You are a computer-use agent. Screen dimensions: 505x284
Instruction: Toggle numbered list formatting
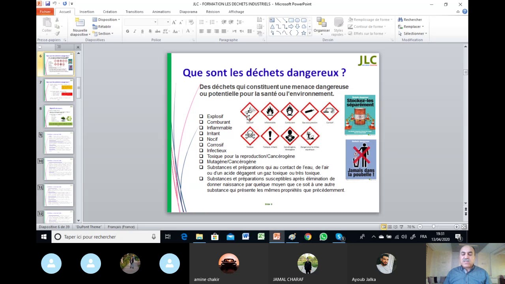(213, 22)
